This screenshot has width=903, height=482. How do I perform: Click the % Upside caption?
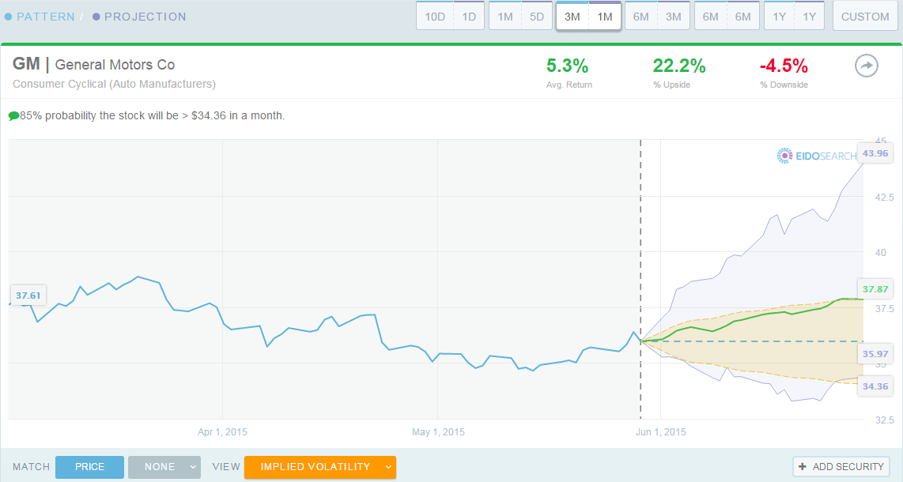[x=671, y=85]
